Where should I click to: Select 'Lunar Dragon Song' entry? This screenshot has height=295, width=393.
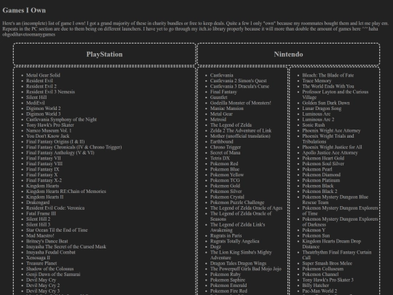pyautogui.click(x=322, y=108)
